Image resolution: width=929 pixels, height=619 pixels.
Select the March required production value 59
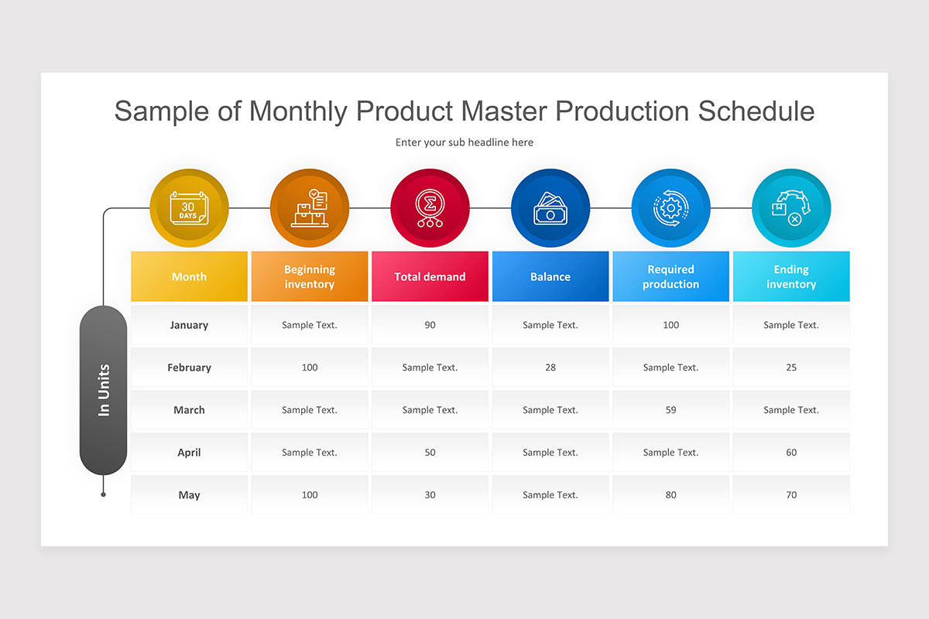pyautogui.click(x=670, y=409)
